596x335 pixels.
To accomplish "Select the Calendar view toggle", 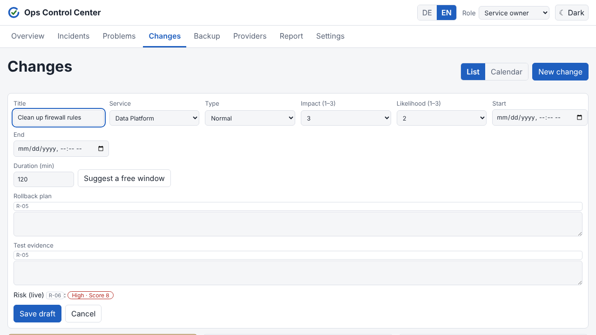I will click(x=507, y=72).
